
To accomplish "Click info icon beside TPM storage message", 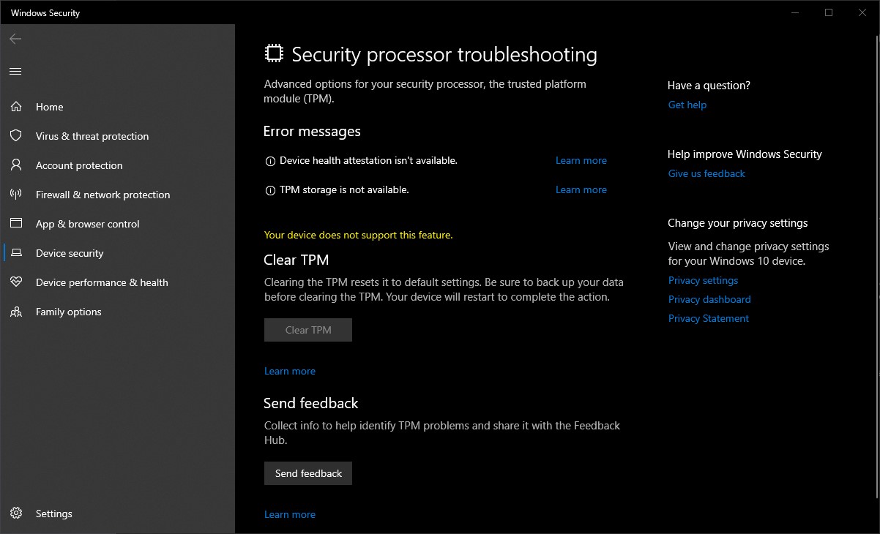I will (270, 190).
